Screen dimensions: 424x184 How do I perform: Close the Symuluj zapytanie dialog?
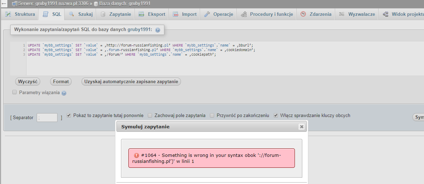tap(301, 127)
